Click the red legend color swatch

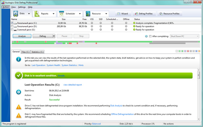tap(188, 51)
